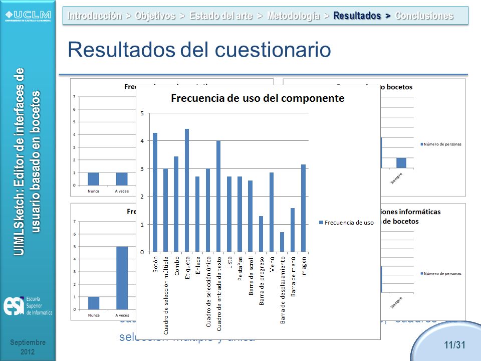Image resolution: width=481 pixels, height=361 pixels.
Task: Click the Menú axis label
Action: pyautogui.click(x=272, y=265)
